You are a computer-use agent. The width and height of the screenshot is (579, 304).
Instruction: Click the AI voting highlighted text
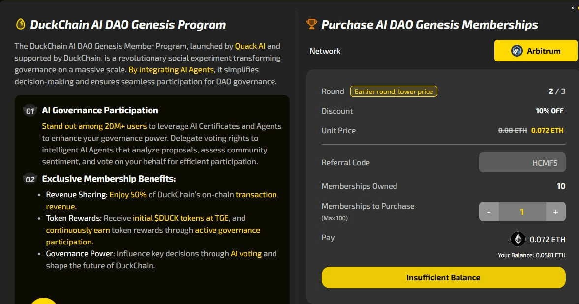tap(246, 254)
